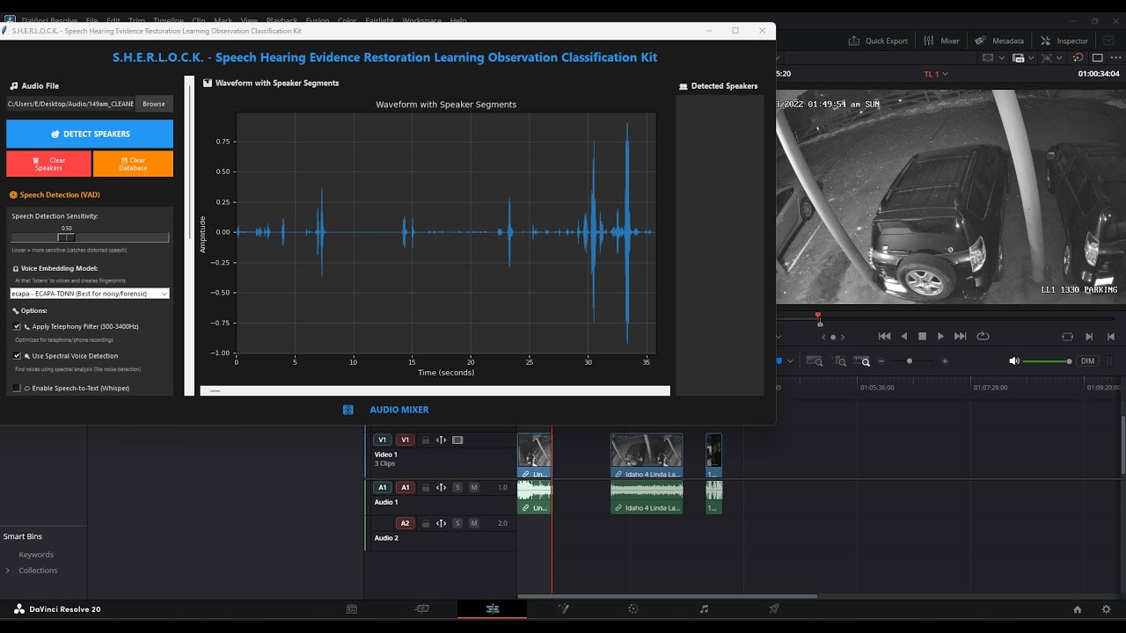Solo the Audio 2 track

coord(457,523)
